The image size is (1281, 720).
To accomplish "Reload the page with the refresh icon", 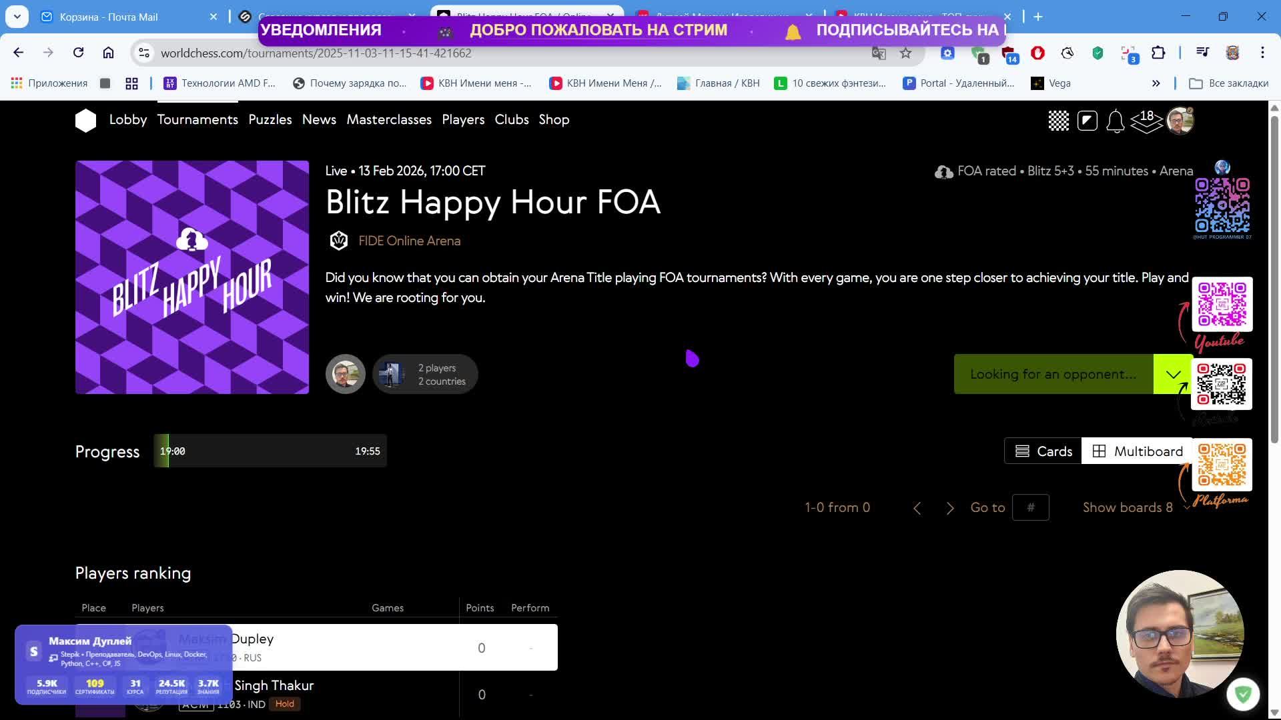I will point(78,53).
